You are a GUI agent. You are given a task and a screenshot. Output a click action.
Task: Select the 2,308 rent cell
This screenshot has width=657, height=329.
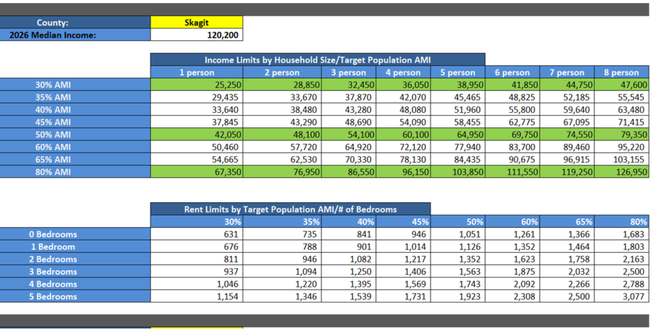[512, 296]
